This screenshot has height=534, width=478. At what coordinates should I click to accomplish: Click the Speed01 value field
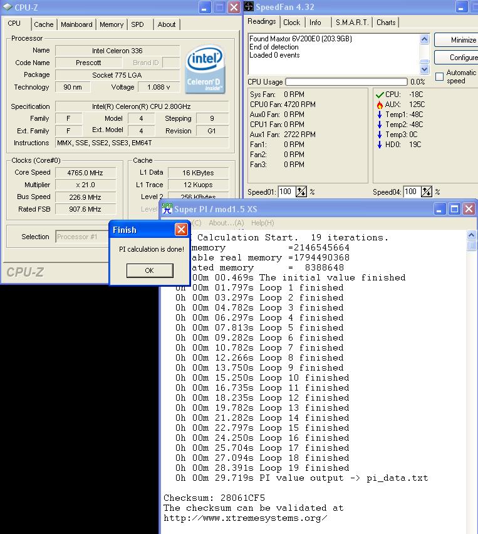[x=287, y=192]
